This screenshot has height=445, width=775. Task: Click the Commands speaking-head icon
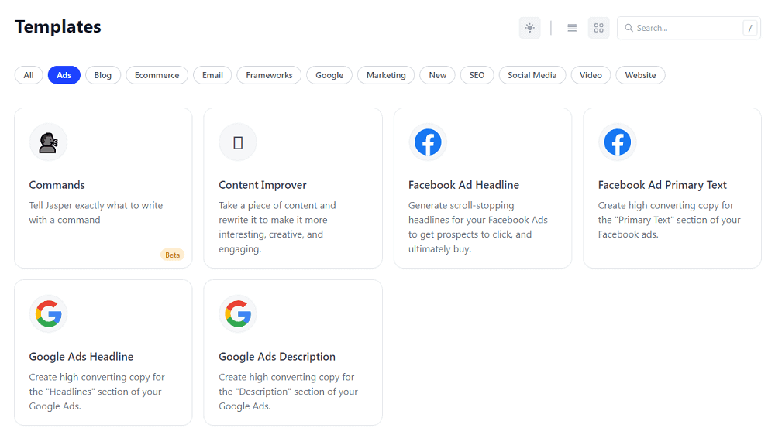point(48,142)
